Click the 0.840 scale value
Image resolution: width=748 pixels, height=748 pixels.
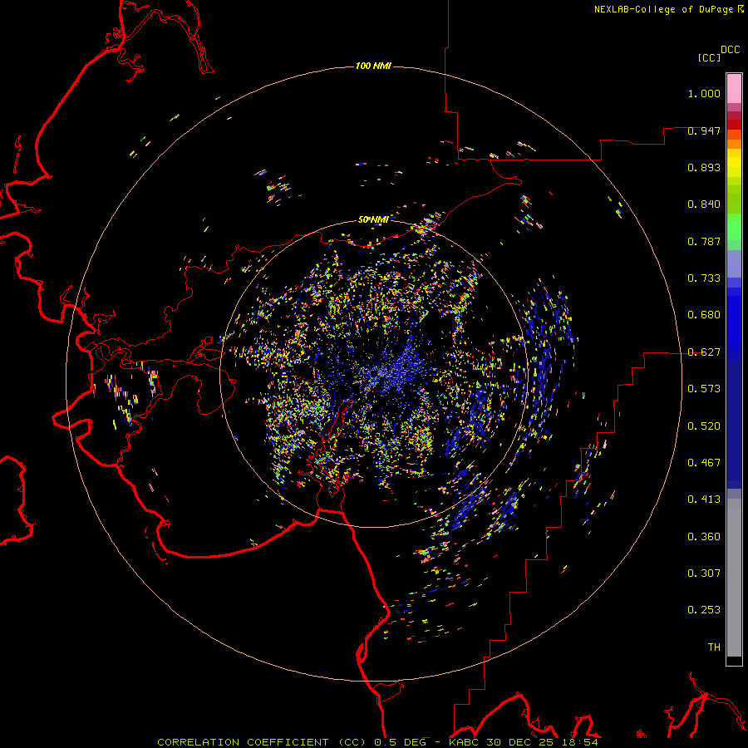point(704,204)
